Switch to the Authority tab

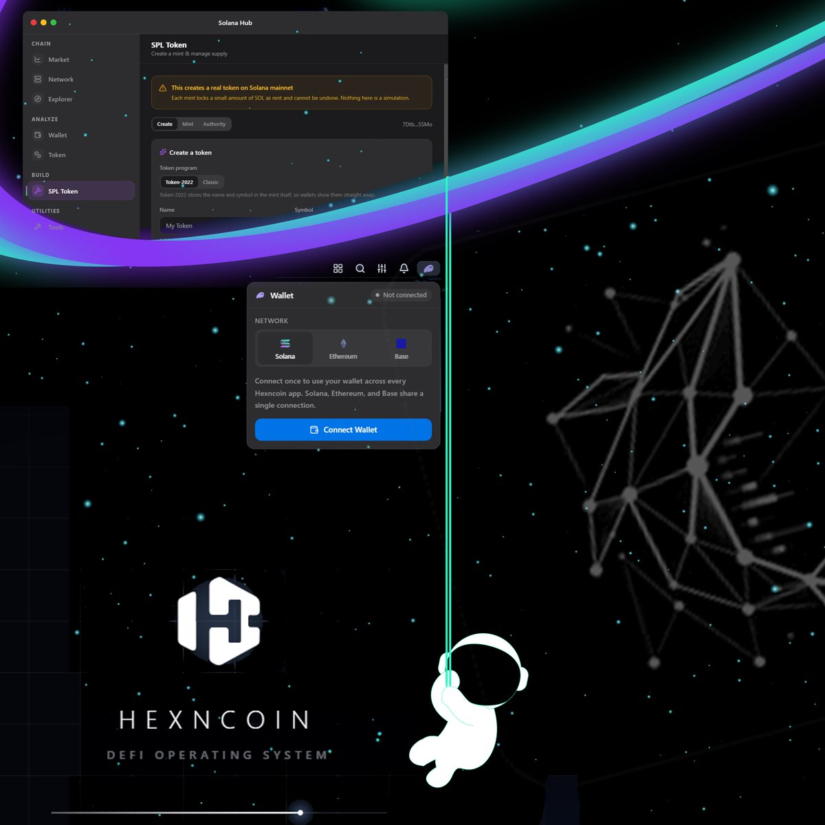214,124
